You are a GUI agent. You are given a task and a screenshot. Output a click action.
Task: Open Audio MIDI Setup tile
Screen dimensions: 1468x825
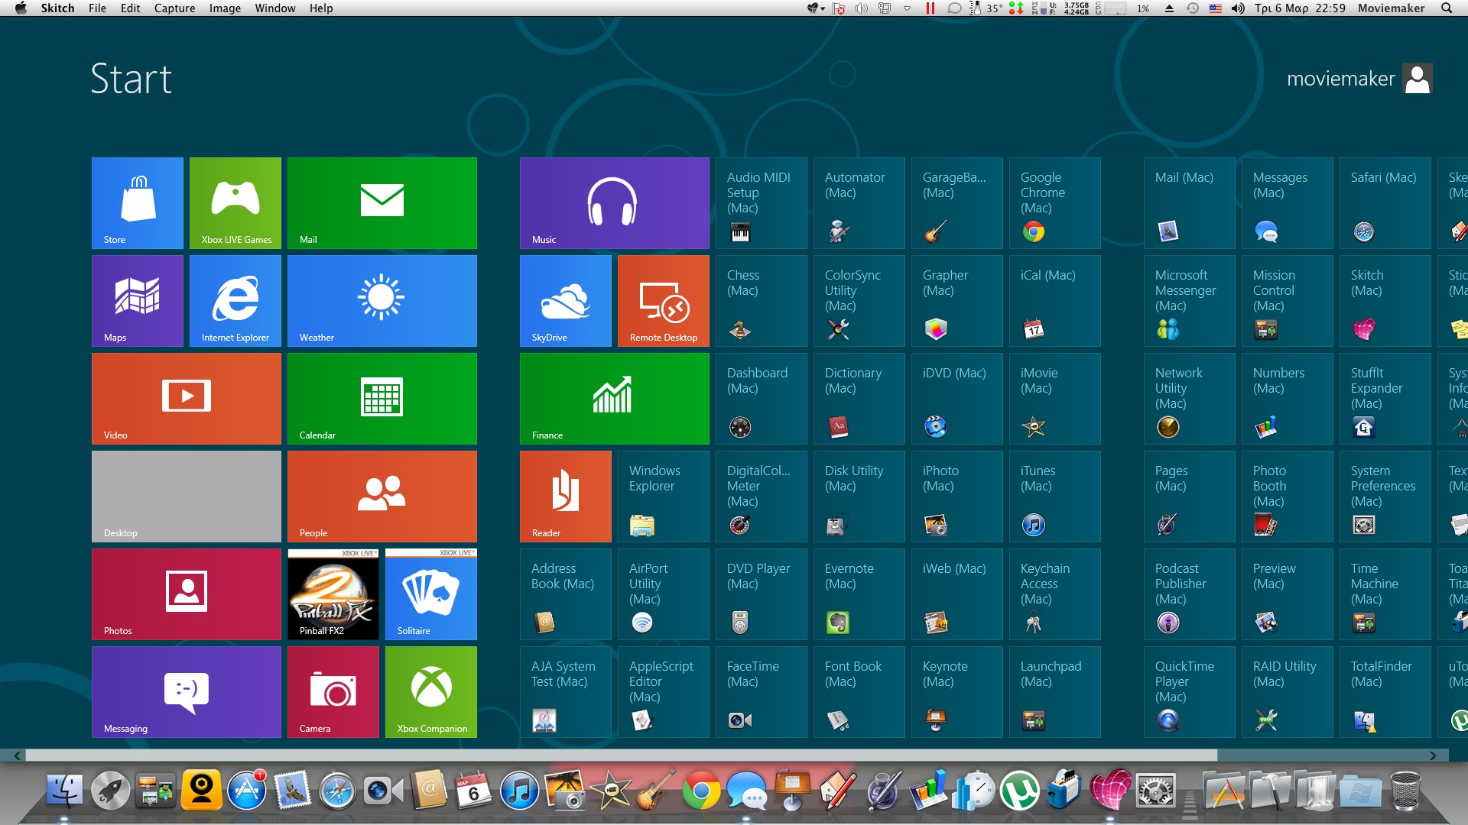762,203
